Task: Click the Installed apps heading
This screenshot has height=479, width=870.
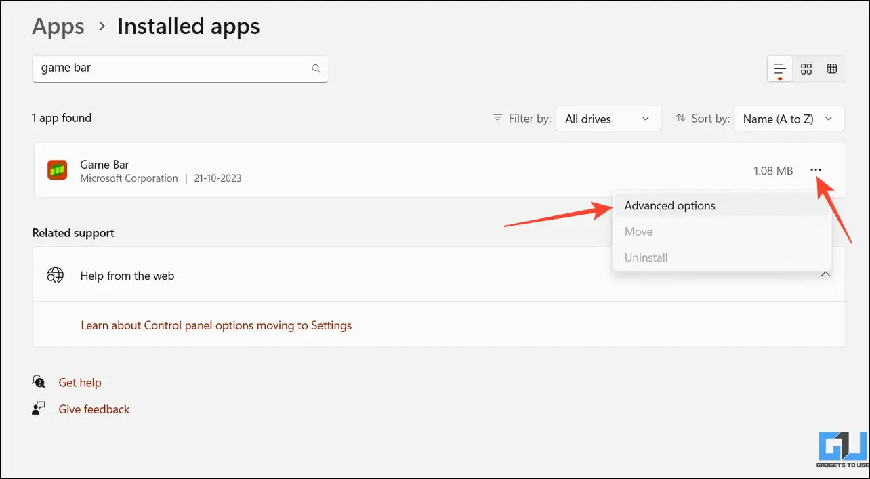Action: [x=188, y=26]
